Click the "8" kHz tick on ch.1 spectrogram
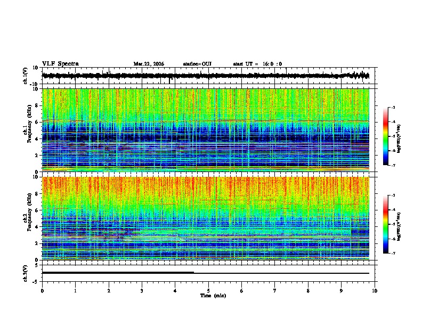 (x=37, y=105)
